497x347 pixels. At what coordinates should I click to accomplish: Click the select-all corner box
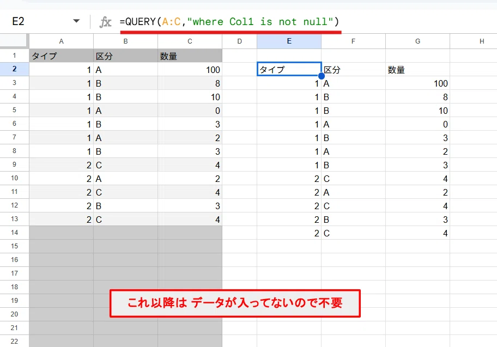[14, 41]
